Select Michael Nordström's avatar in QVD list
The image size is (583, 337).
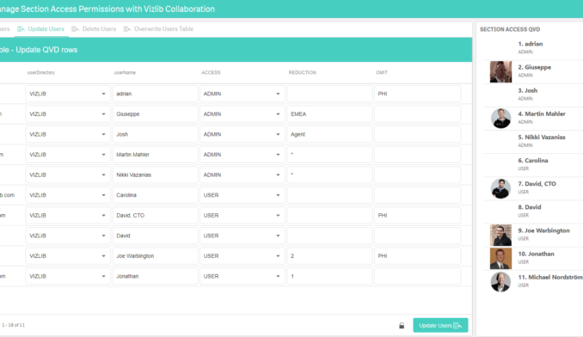(500, 282)
